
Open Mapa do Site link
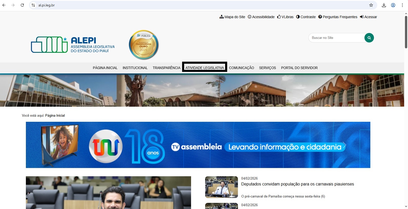coord(232,17)
